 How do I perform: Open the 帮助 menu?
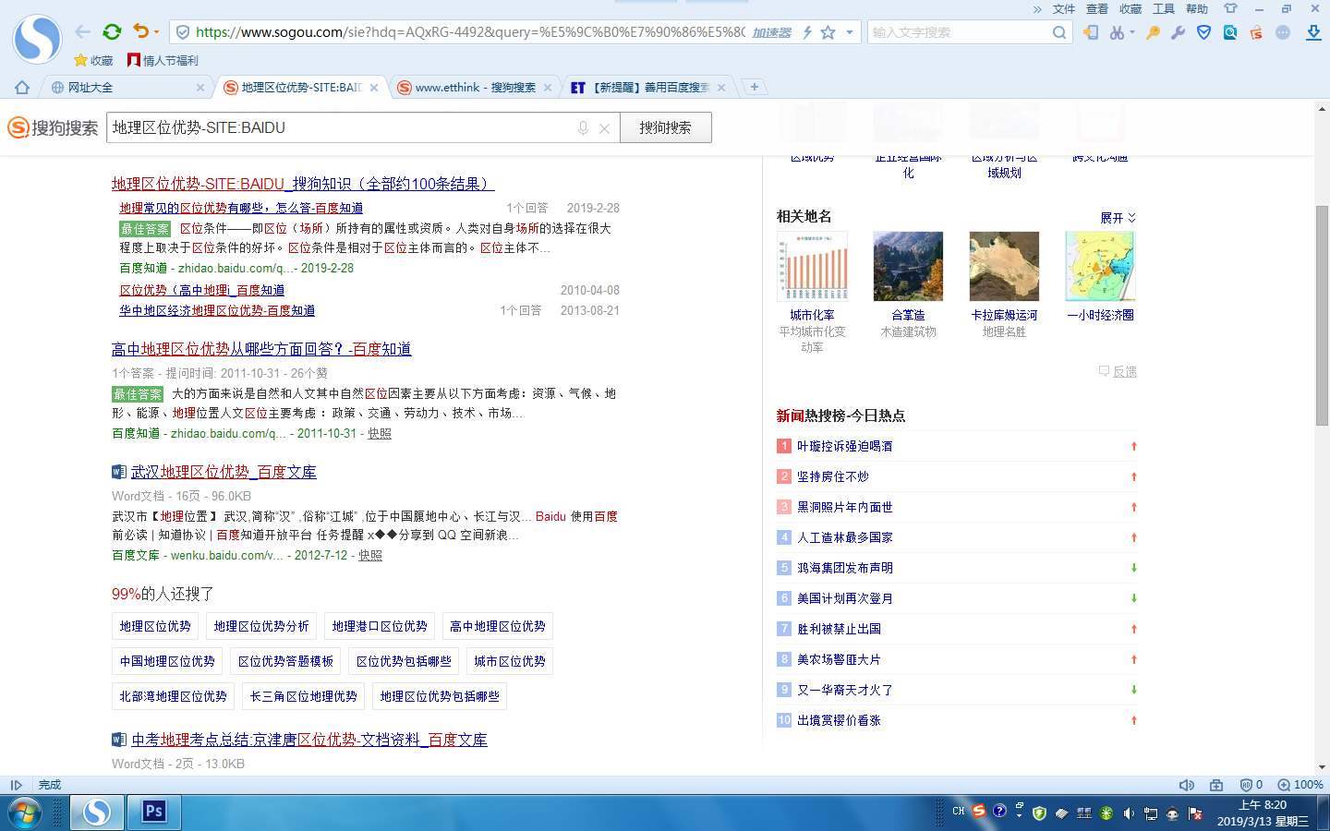[1197, 9]
